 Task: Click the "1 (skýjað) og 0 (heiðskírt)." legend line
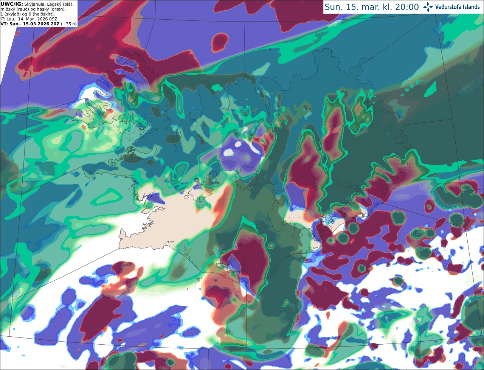tap(28, 14)
